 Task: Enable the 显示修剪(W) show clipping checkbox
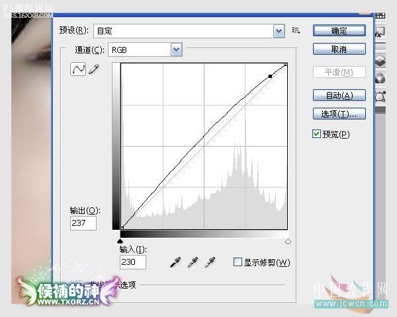(238, 262)
